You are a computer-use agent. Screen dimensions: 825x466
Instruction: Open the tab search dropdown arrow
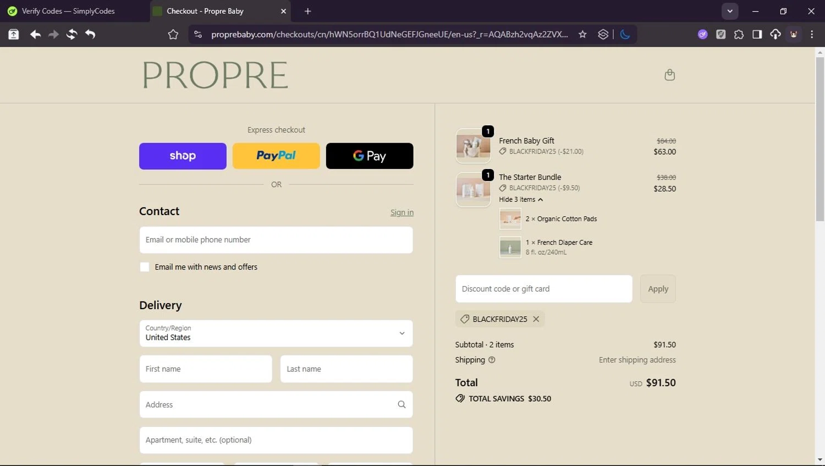(x=730, y=11)
